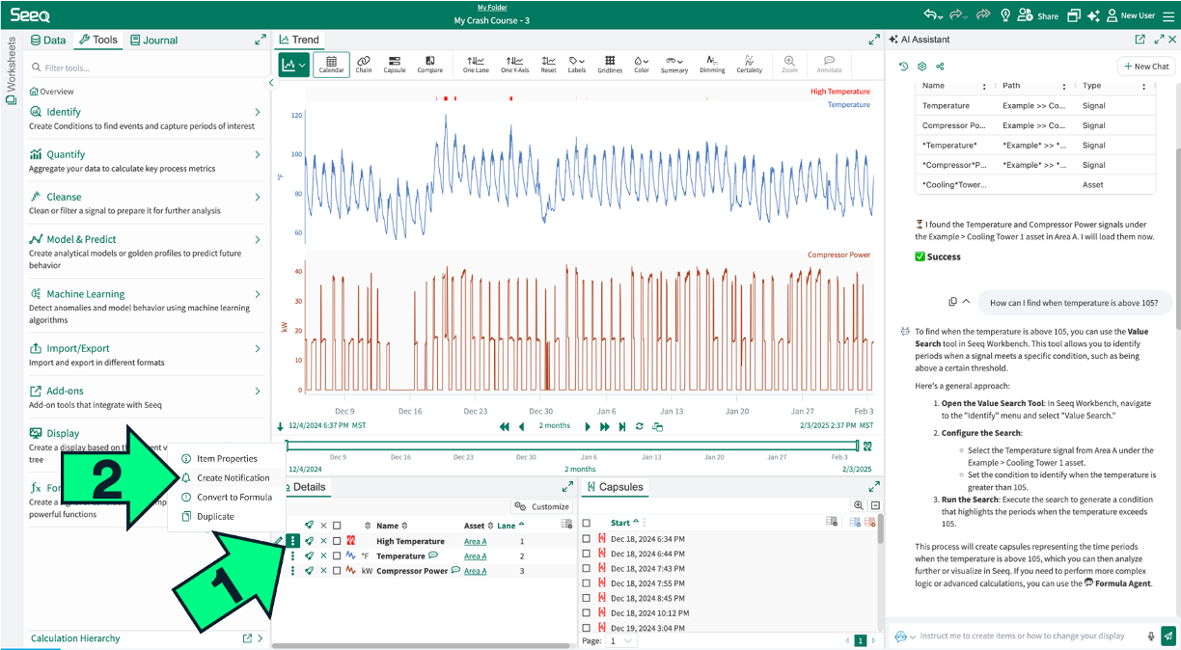This screenshot has width=1181, height=650.
Task: Select the Chain view toolbar icon
Action: point(364,64)
